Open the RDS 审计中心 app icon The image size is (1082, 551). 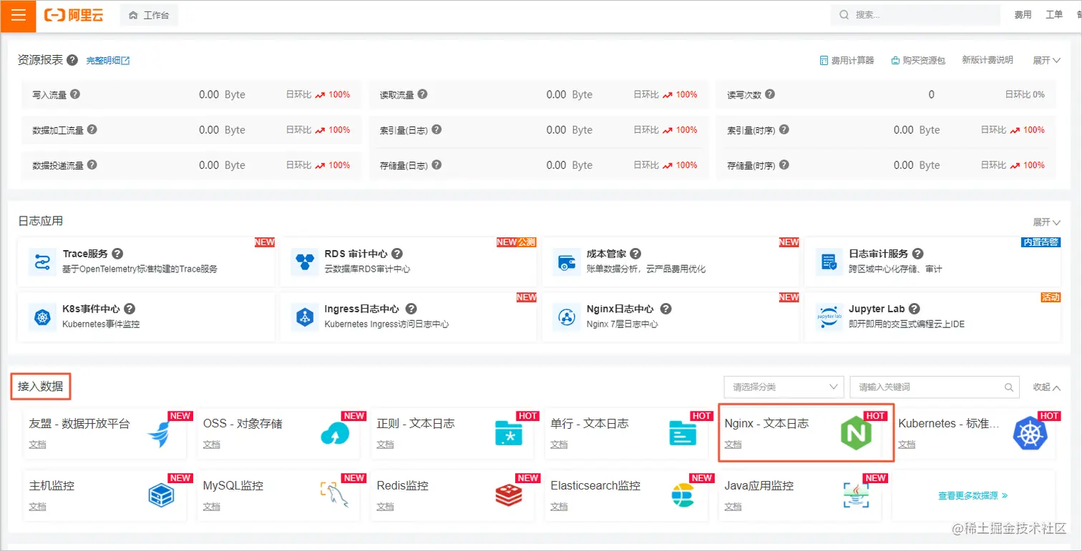point(304,262)
